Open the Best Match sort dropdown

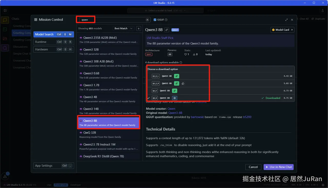[x=124, y=28]
